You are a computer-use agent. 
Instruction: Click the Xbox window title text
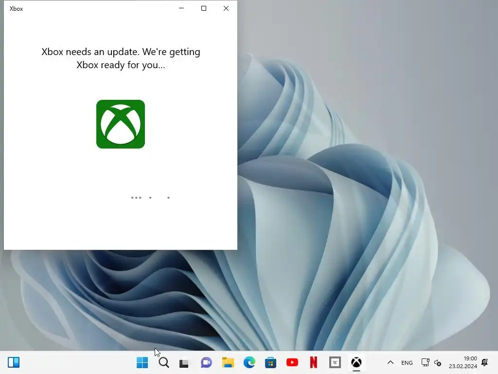click(x=16, y=9)
